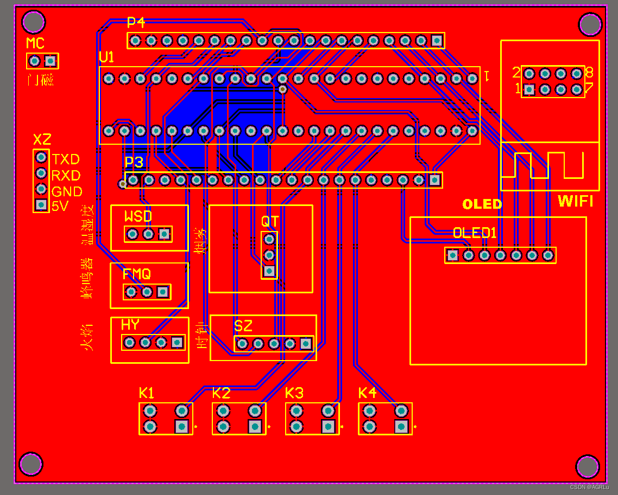
Task: Select the K2 button designator
Action: tap(221, 393)
